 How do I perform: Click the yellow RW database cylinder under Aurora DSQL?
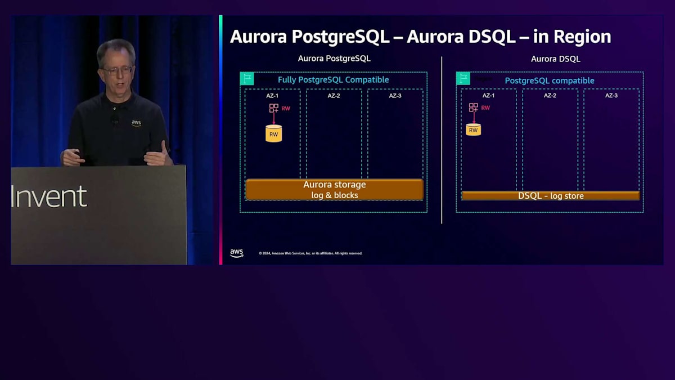[x=474, y=129]
